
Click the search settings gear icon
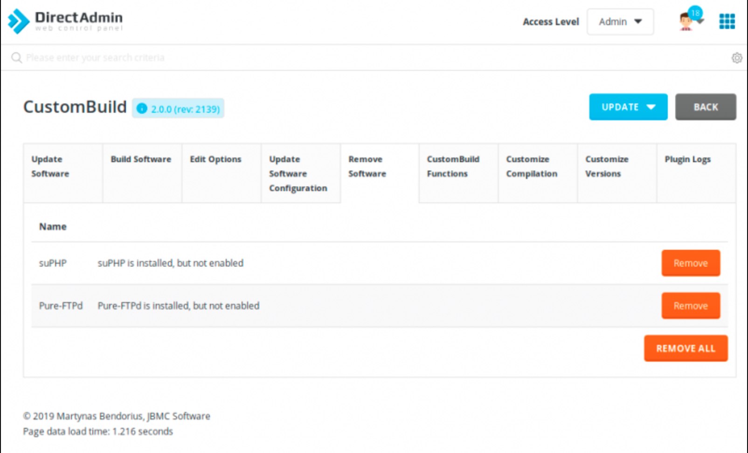[737, 58]
